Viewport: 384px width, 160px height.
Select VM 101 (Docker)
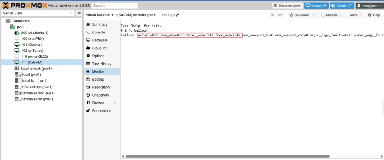31,45
